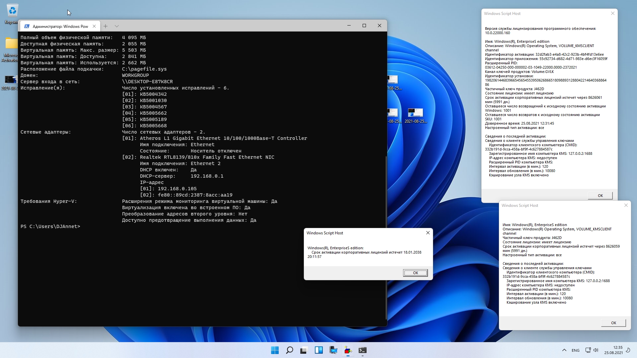
Task: Open the terminal new-tab profile dropdown
Action: pyautogui.click(x=117, y=26)
